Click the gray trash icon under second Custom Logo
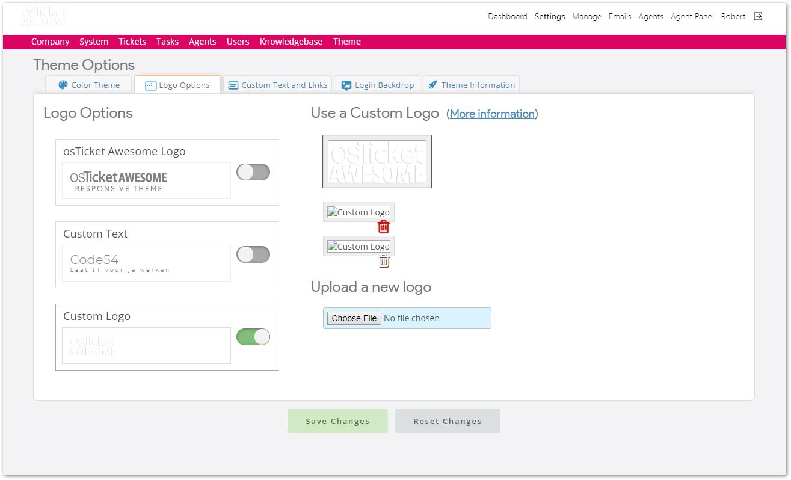Screen dimensions: 791x480 click(x=384, y=261)
